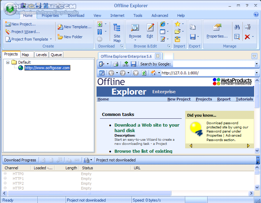The image size is (261, 203).
Task: Click the Help question mark icon
Action: click(x=256, y=14)
